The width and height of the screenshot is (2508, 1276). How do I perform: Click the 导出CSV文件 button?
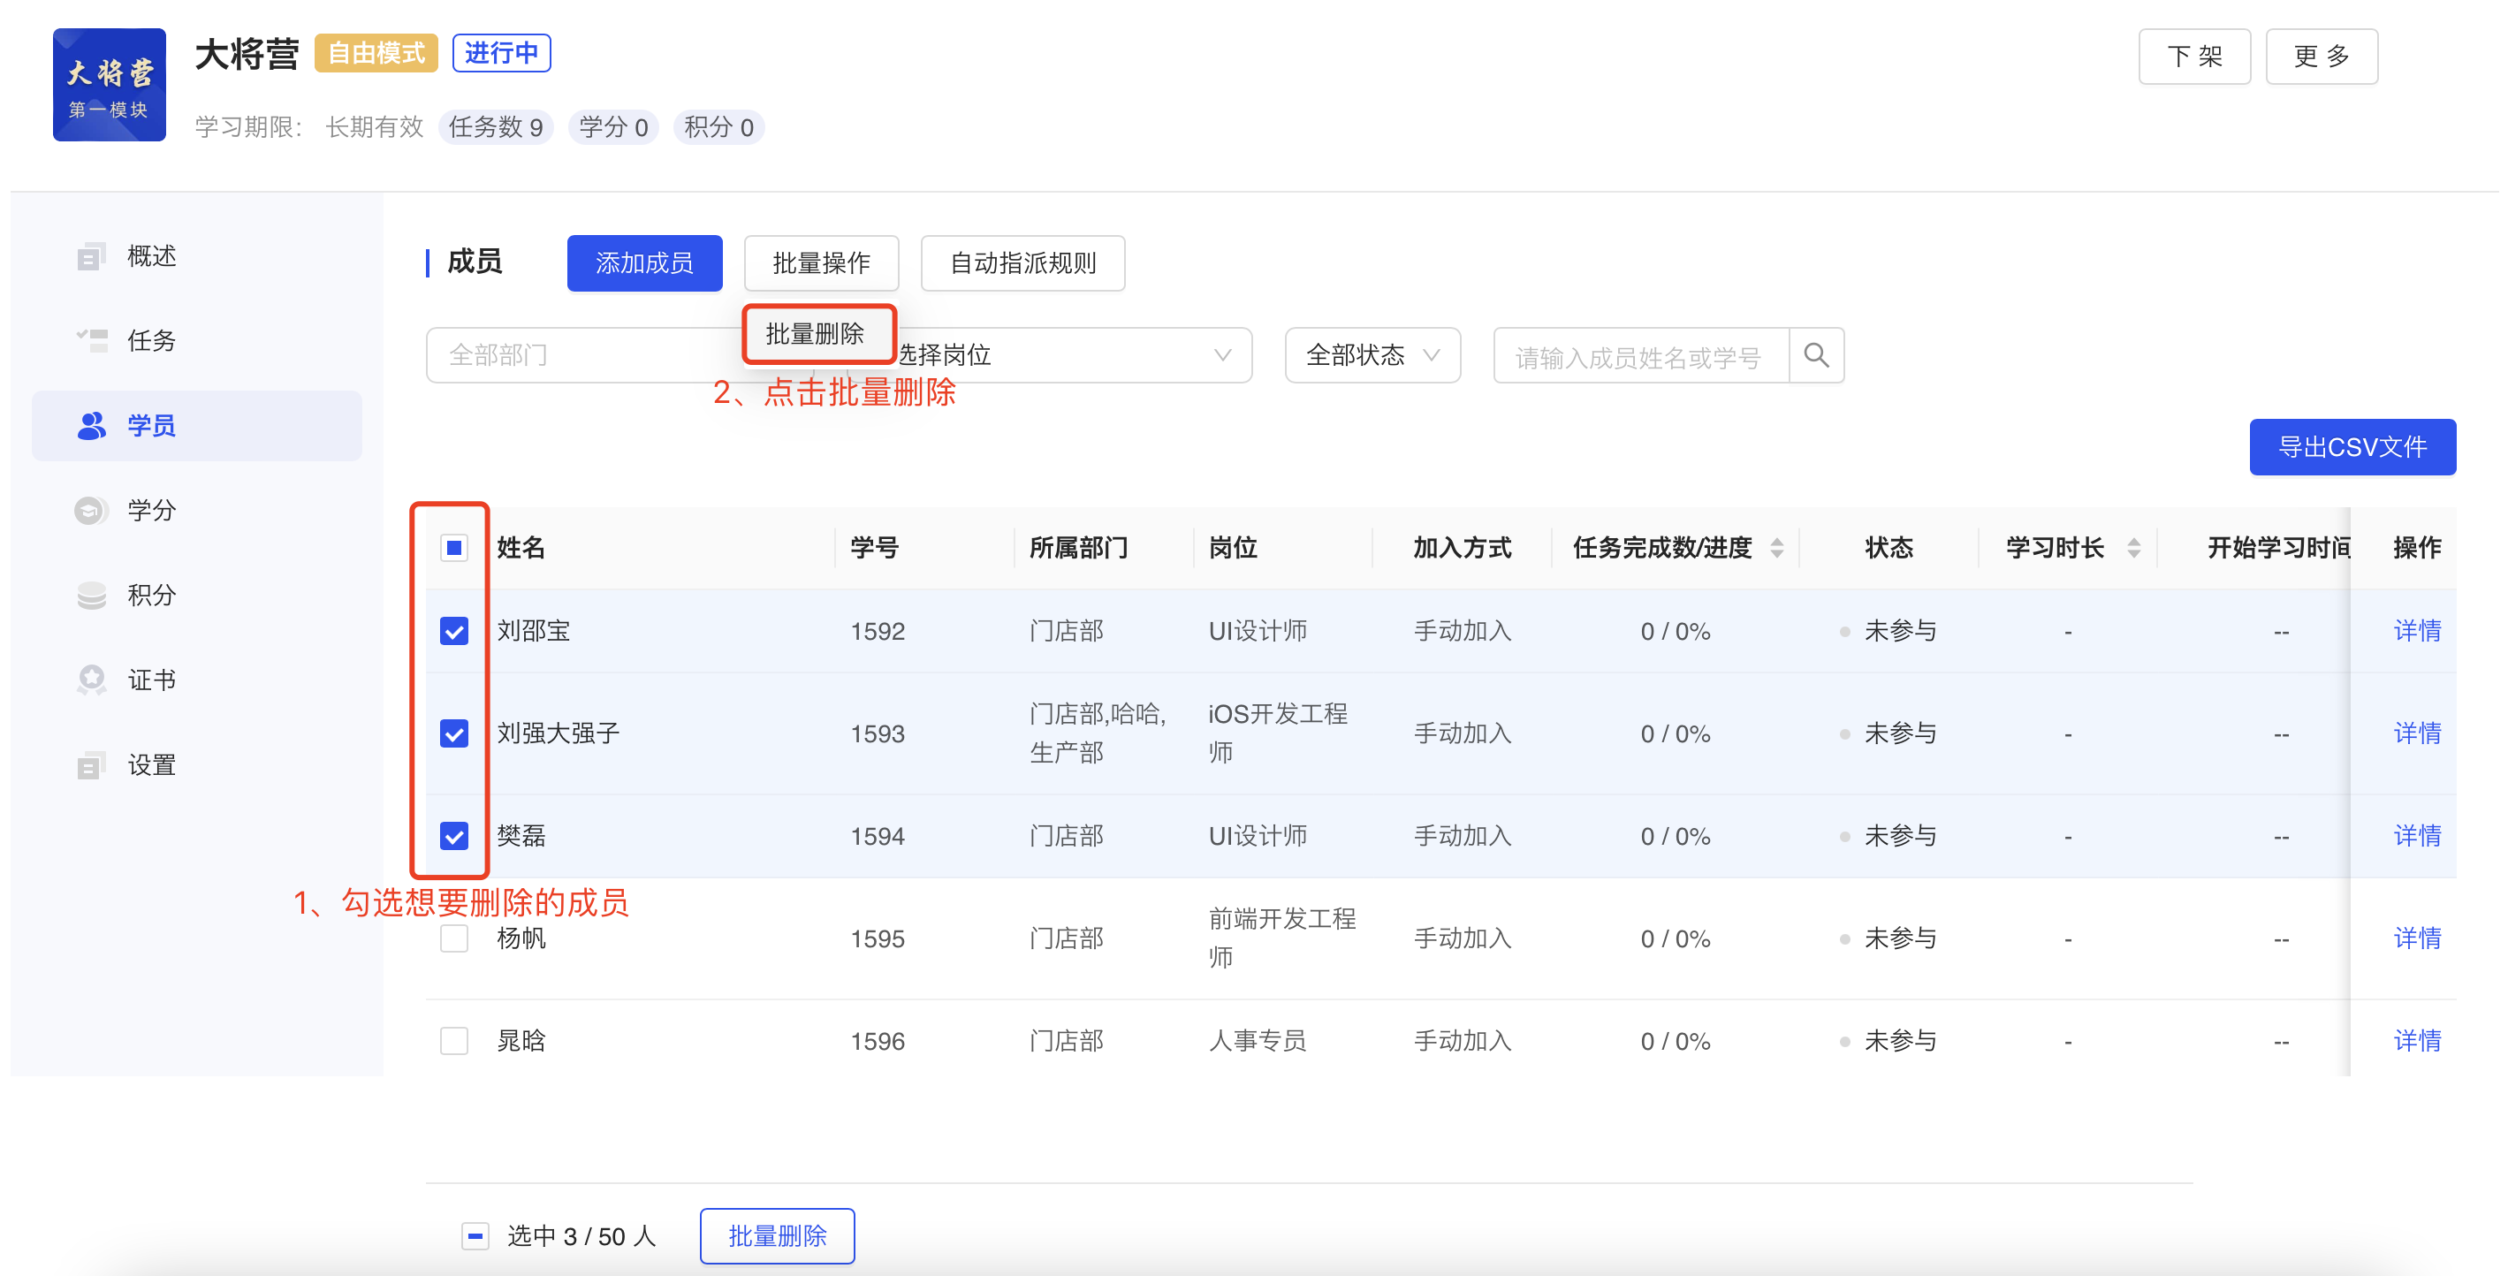click(2352, 447)
